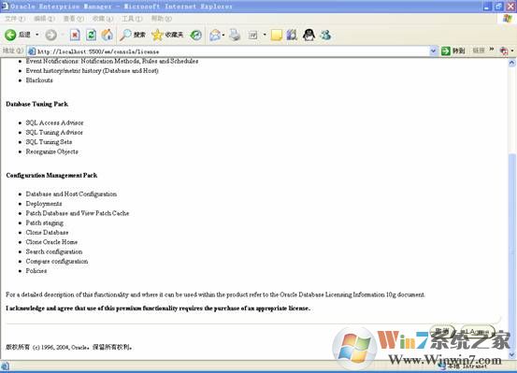517x373 pixels.
Task: Open the 帮助 (Help) menu
Action: (x=161, y=19)
